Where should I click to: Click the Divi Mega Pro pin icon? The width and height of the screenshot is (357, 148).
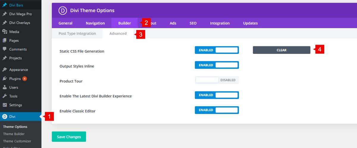[5, 14]
